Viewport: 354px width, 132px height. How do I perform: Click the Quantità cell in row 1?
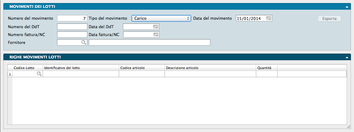(x=267, y=74)
